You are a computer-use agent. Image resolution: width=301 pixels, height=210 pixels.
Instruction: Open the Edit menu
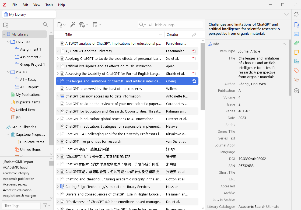click(25, 5)
